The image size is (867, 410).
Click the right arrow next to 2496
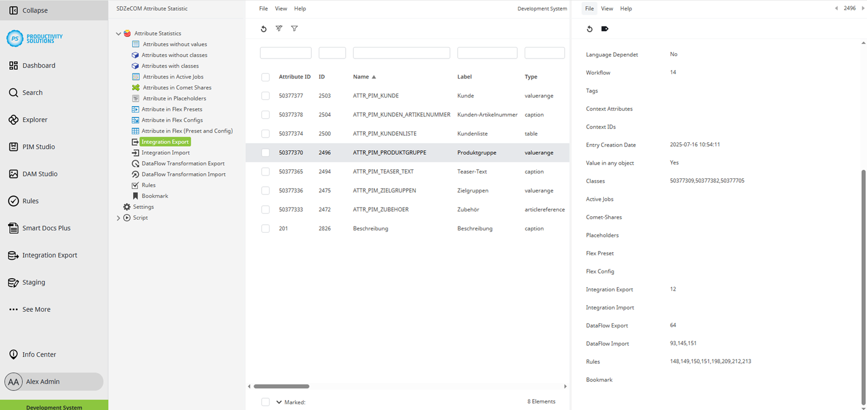(x=863, y=9)
